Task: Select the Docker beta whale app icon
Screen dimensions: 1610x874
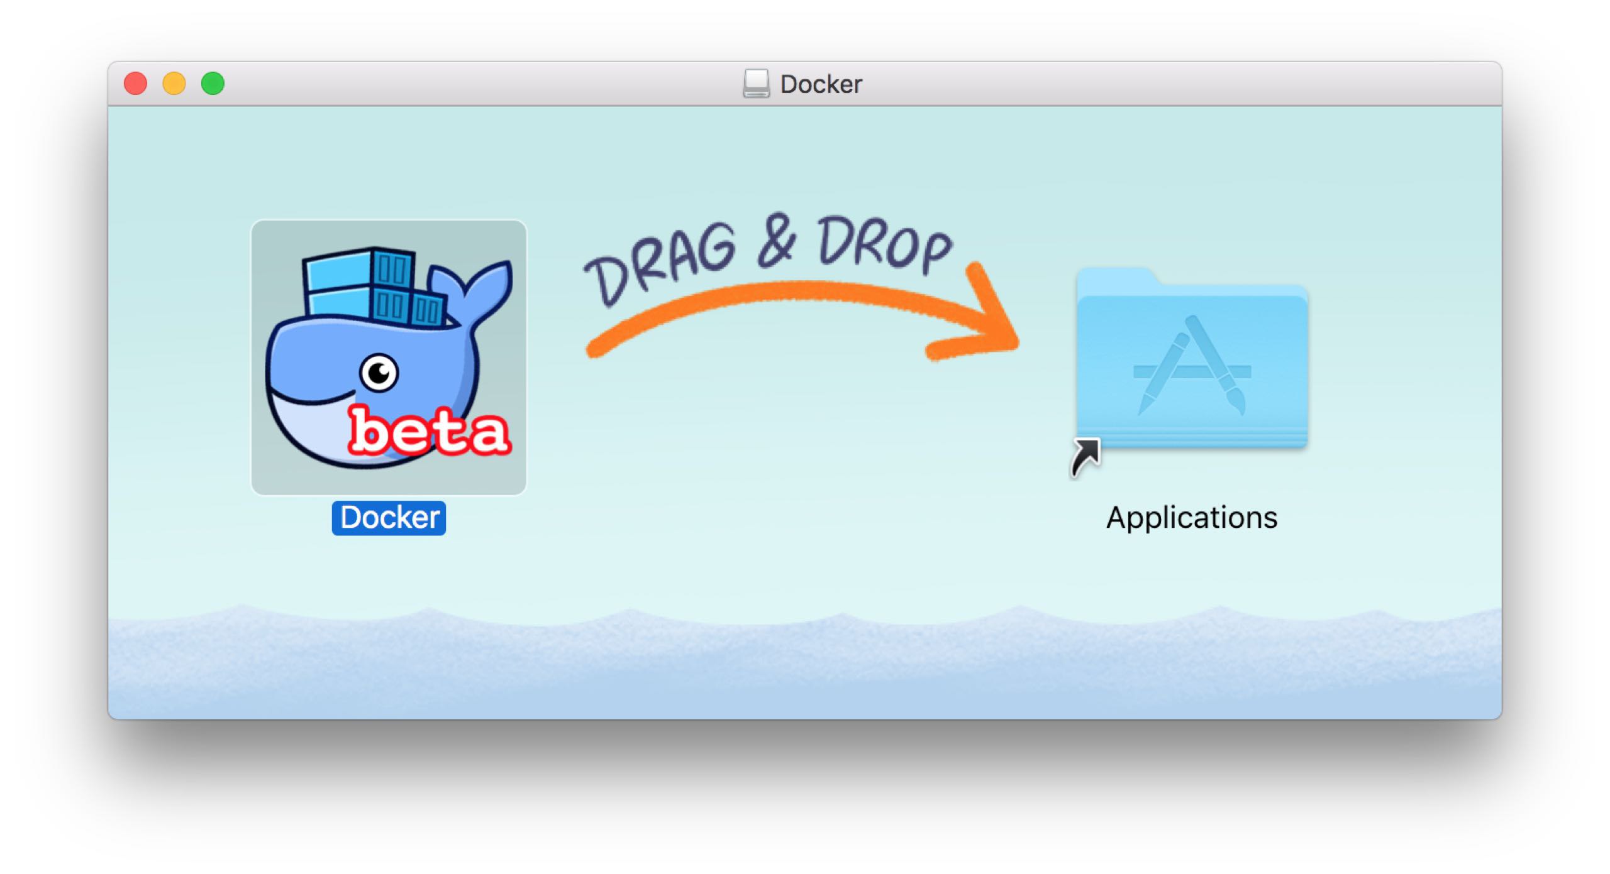Action: (389, 358)
